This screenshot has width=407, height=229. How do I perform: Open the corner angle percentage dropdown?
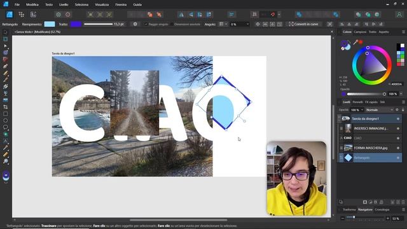pos(247,24)
